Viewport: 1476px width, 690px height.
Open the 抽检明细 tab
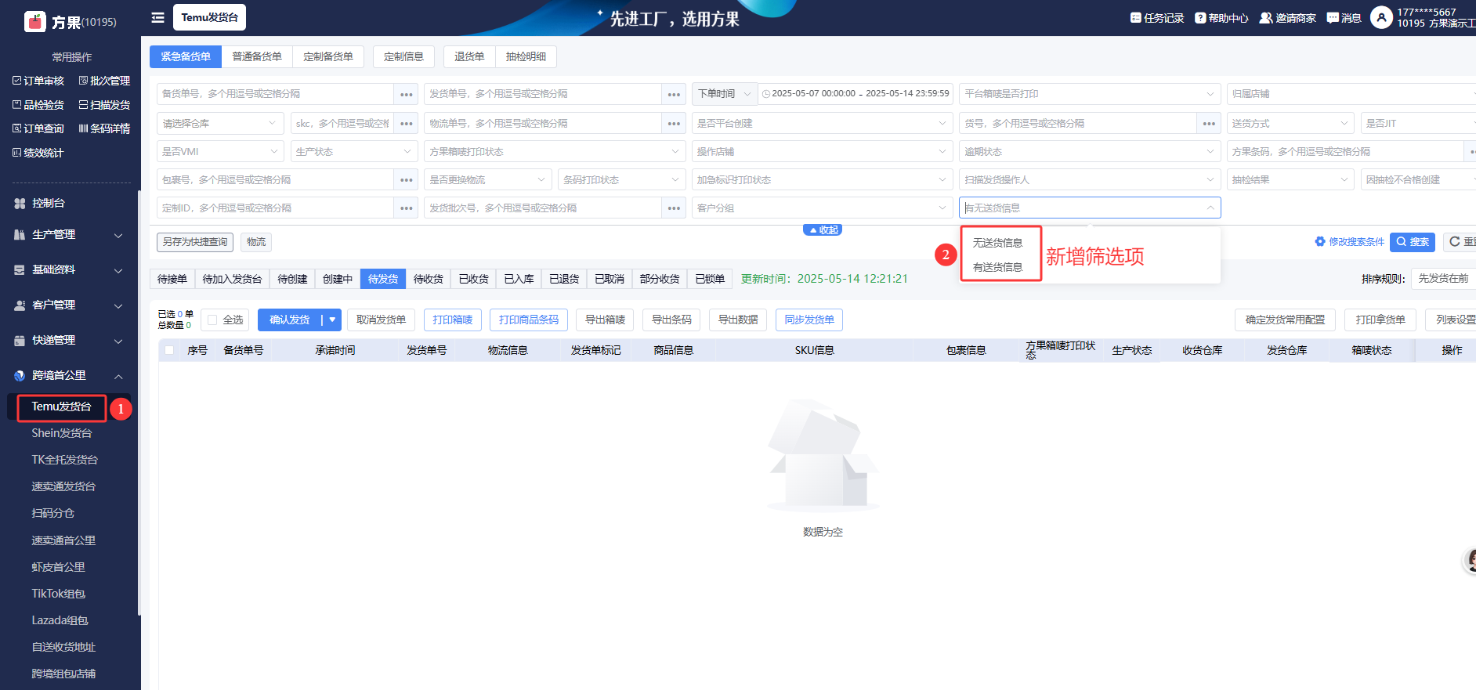click(x=526, y=56)
